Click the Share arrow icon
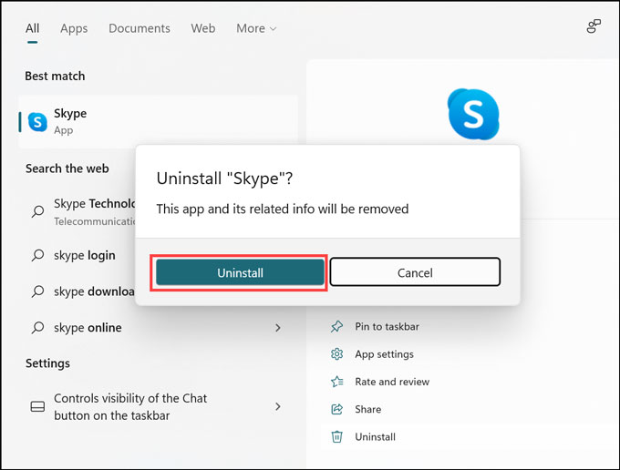Viewport: 620px width, 470px height. pyautogui.click(x=336, y=409)
